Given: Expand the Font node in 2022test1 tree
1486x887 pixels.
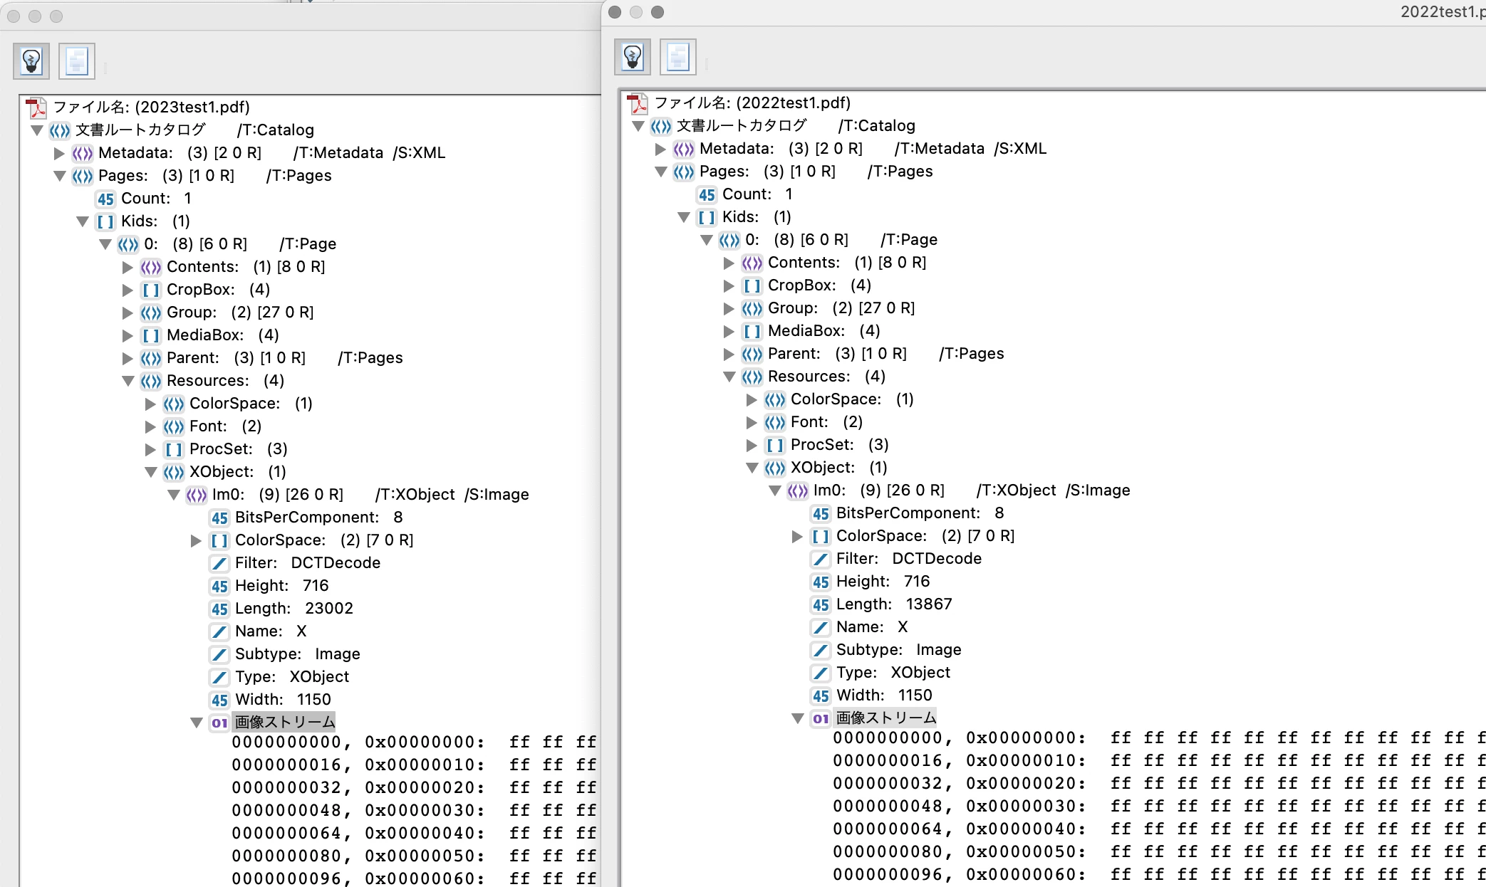Looking at the screenshot, I should (x=752, y=422).
